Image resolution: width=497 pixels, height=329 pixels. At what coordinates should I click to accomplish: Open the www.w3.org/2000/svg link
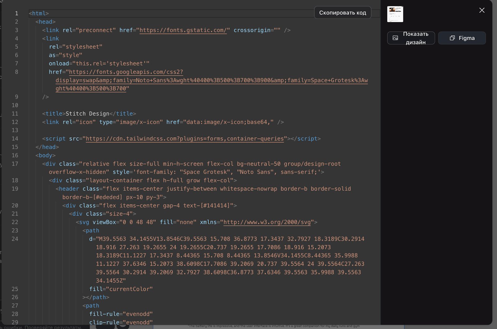click(x=267, y=222)
